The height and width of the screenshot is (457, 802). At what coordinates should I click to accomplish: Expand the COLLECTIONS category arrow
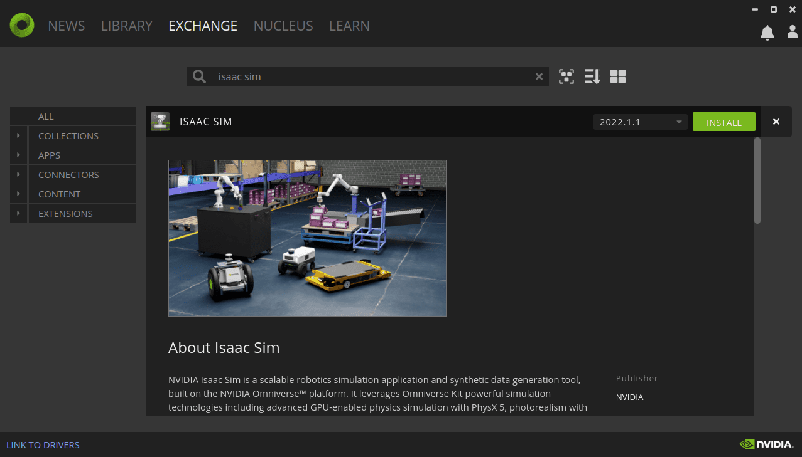point(19,135)
